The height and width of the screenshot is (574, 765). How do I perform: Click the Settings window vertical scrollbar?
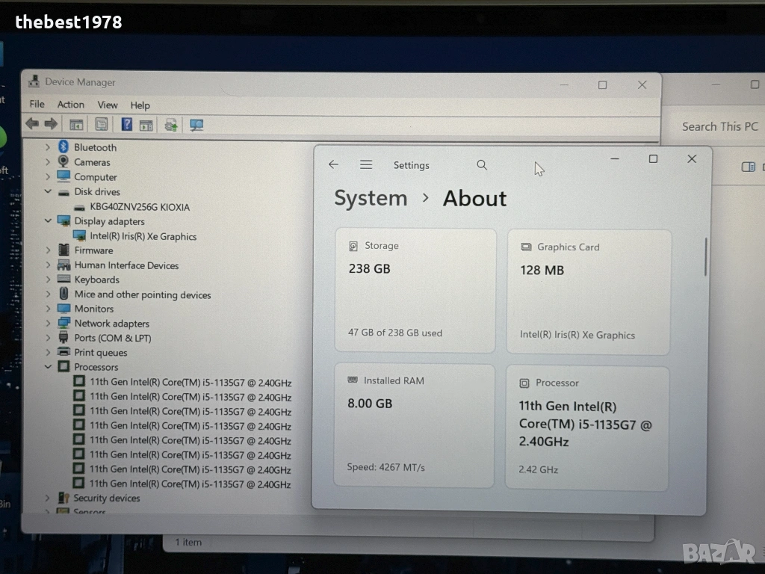705,256
